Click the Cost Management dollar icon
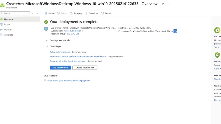Viewport: 221px width, 124px height. (x=217, y=30)
